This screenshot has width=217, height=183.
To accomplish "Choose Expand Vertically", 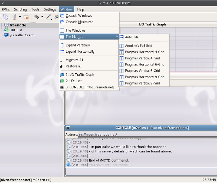I will (89, 45).
